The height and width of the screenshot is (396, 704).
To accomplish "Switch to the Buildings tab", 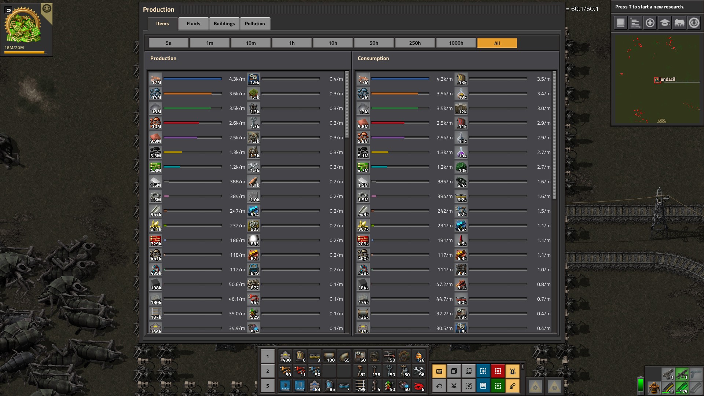I will point(224,23).
